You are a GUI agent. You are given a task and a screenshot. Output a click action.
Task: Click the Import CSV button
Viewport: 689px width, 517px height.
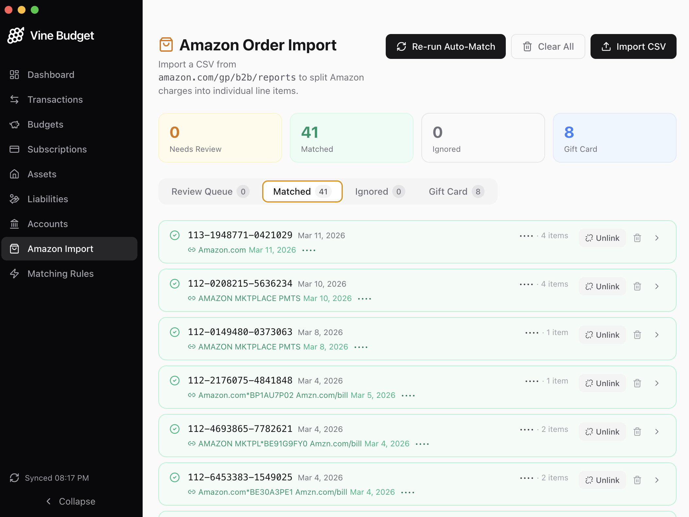pos(633,46)
